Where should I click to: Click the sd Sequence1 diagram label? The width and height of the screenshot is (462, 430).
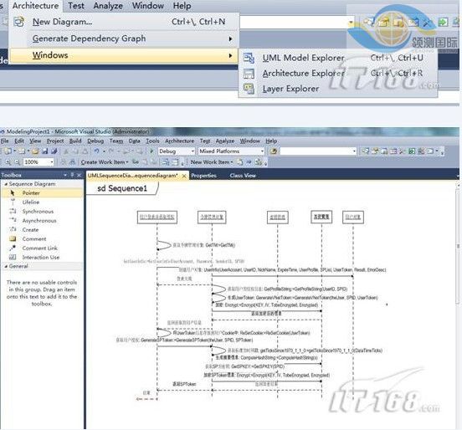coord(122,188)
